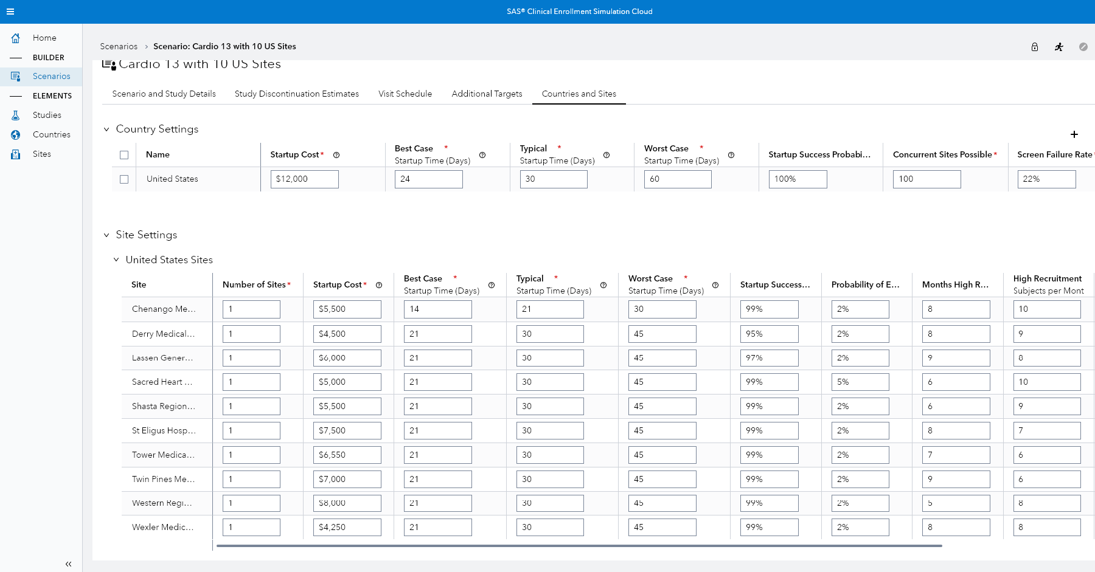Screen dimensions: 1095x572
Task: Click the lock icon in toolbar
Action: click(1034, 47)
